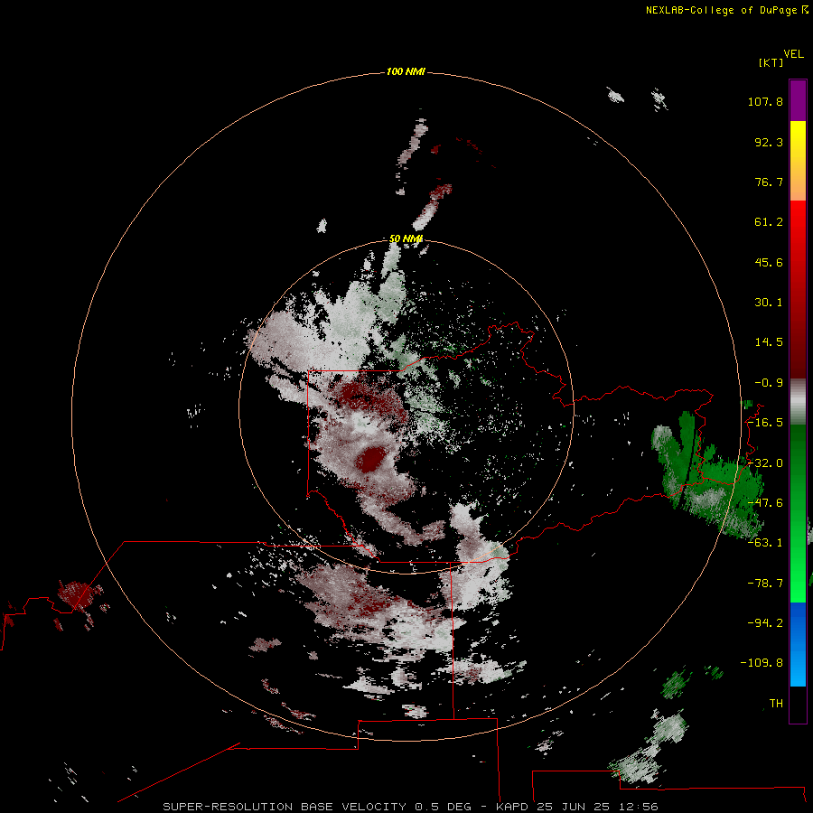Click the VEL legend title
This screenshot has width=813, height=813.
(793, 53)
